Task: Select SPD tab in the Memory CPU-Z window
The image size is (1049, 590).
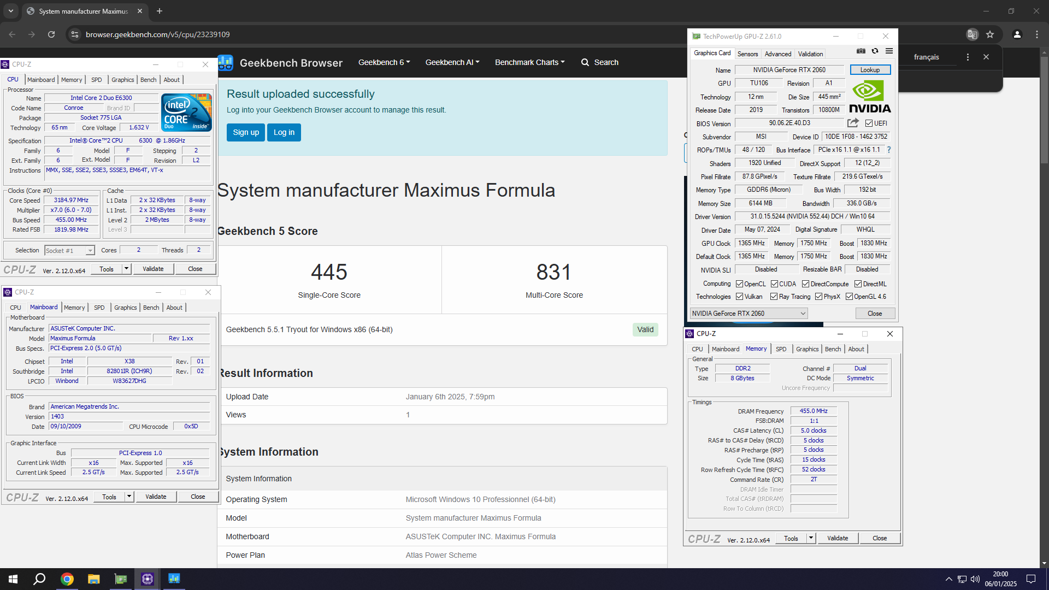Action: click(x=781, y=349)
